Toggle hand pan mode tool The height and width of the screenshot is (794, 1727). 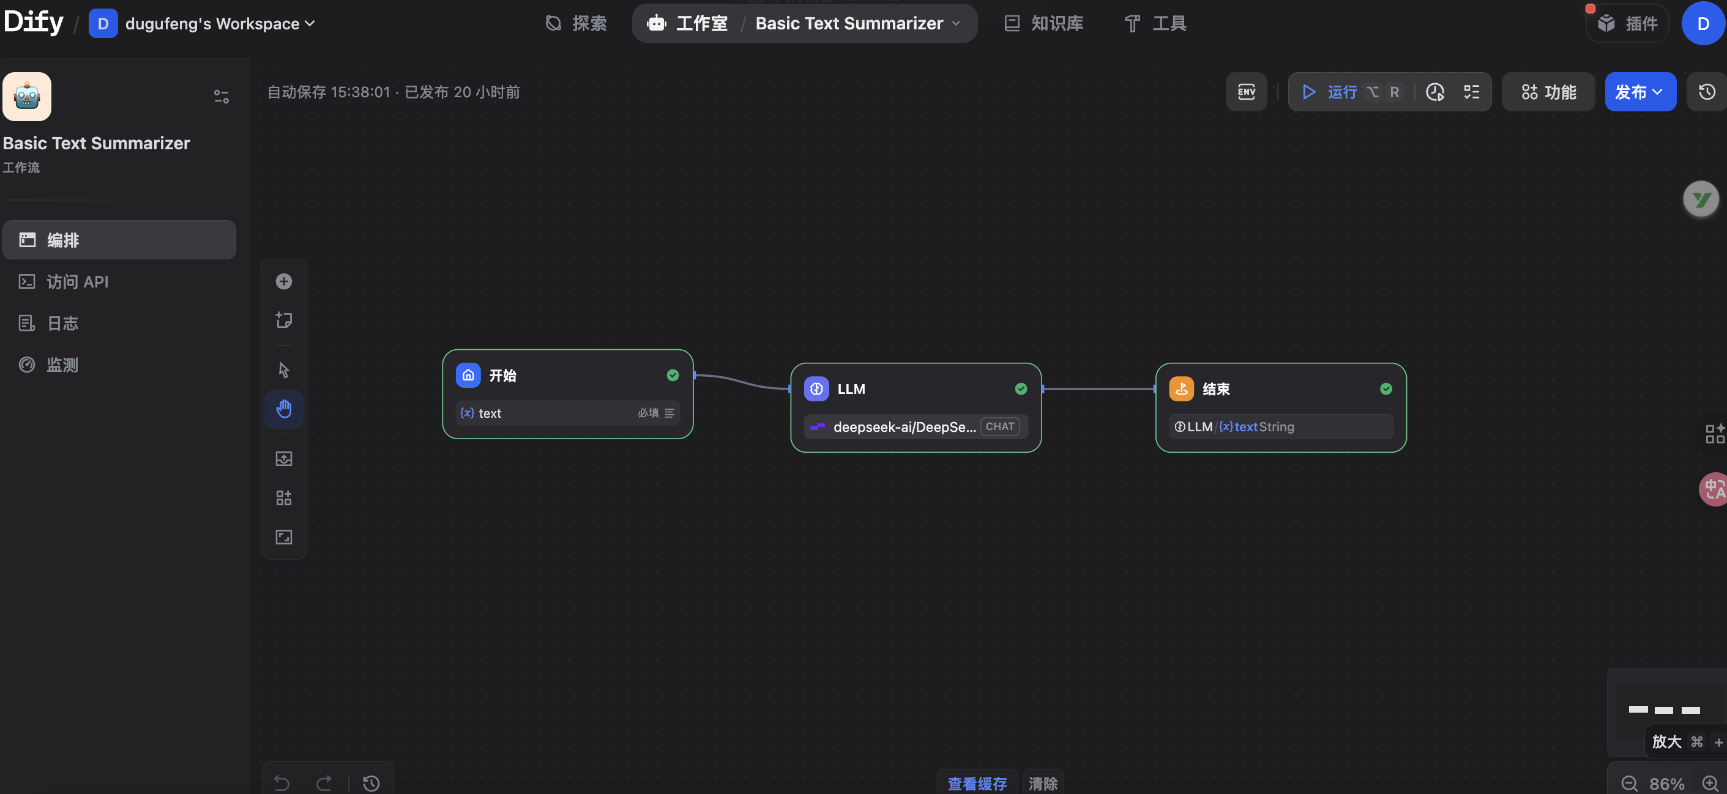click(x=283, y=409)
